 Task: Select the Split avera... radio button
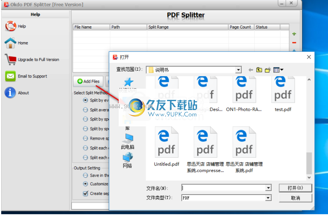click(x=85, y=110)
